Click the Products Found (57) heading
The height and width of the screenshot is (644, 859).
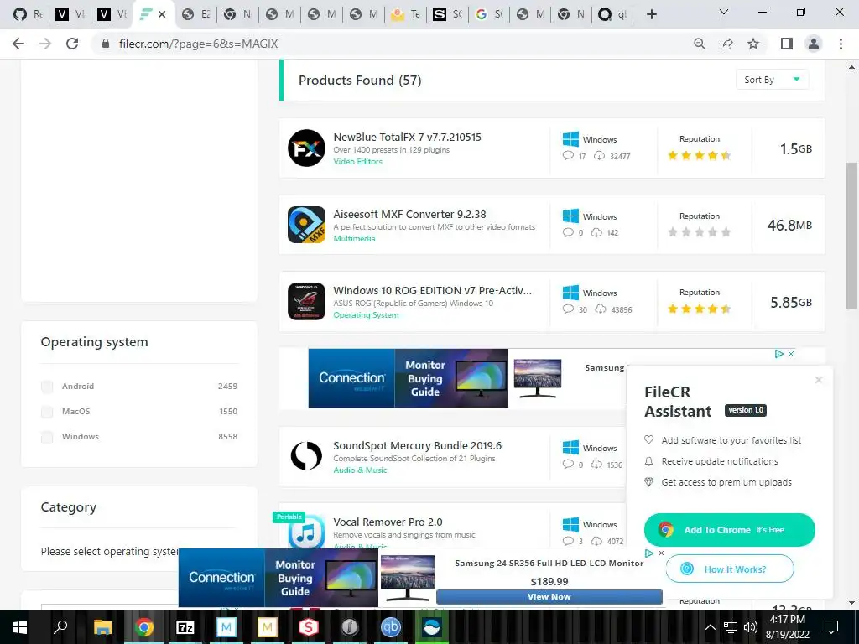click(360, 80)
